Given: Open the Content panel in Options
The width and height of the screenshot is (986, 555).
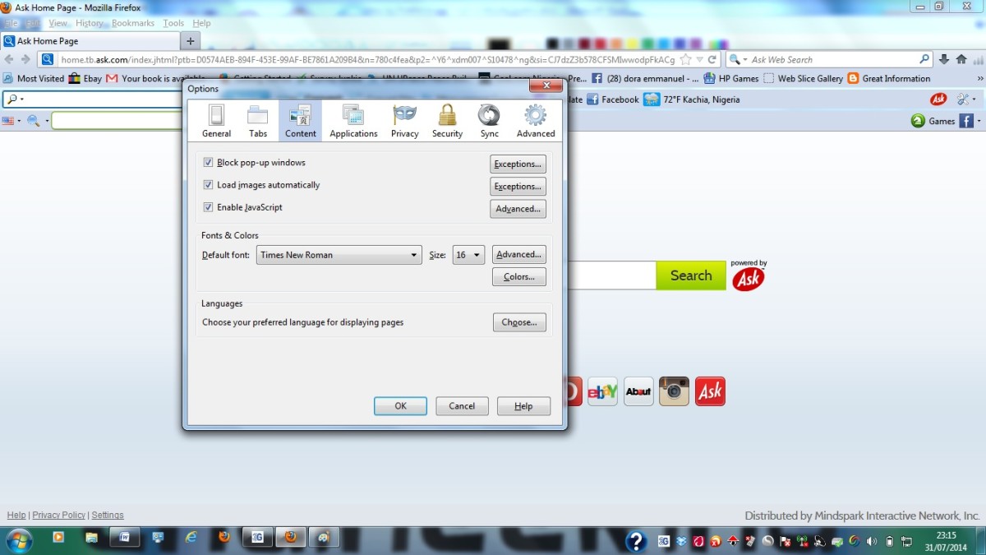Looking at the screenshot, I should click(300, 120).
